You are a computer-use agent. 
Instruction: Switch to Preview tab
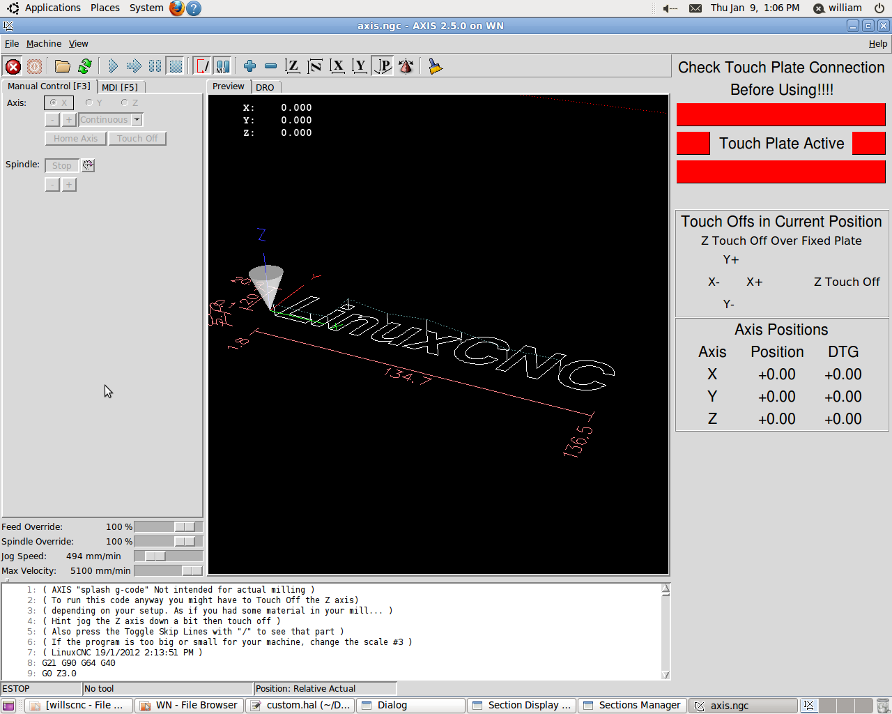pyautogui.click(x=229, y=86)
